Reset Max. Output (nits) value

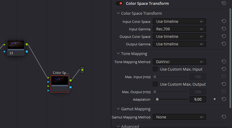tap(224, 92)
